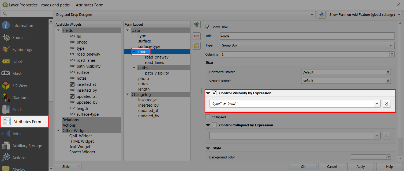Collapse the Fields group in Available Widgets

pos(58,30)
